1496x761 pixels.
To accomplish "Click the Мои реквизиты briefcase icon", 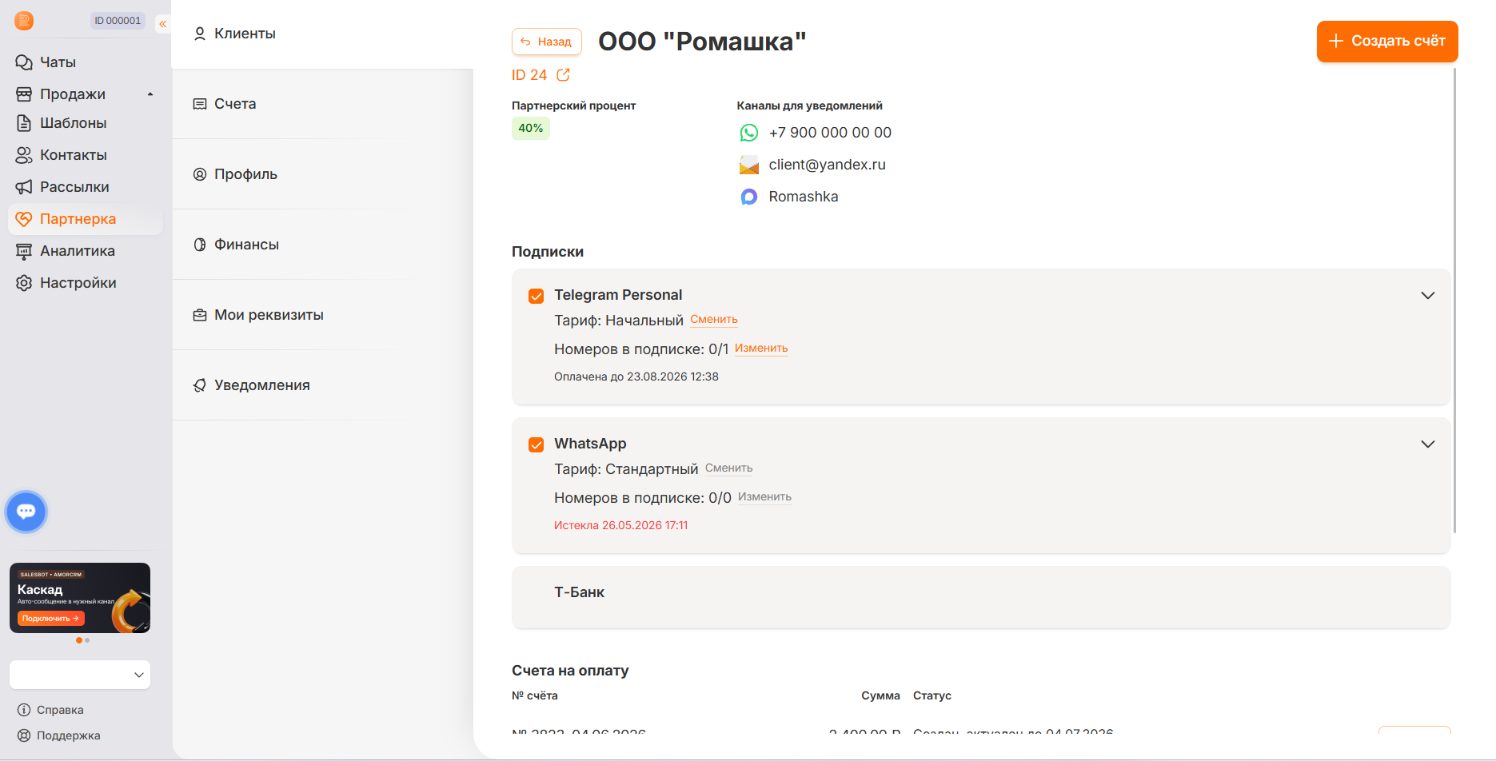I will (200, 315).
